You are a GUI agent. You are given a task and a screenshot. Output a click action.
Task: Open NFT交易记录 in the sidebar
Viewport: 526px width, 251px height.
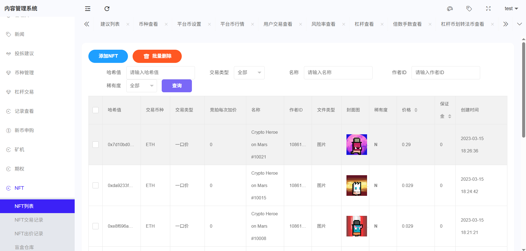coord(29,220)
